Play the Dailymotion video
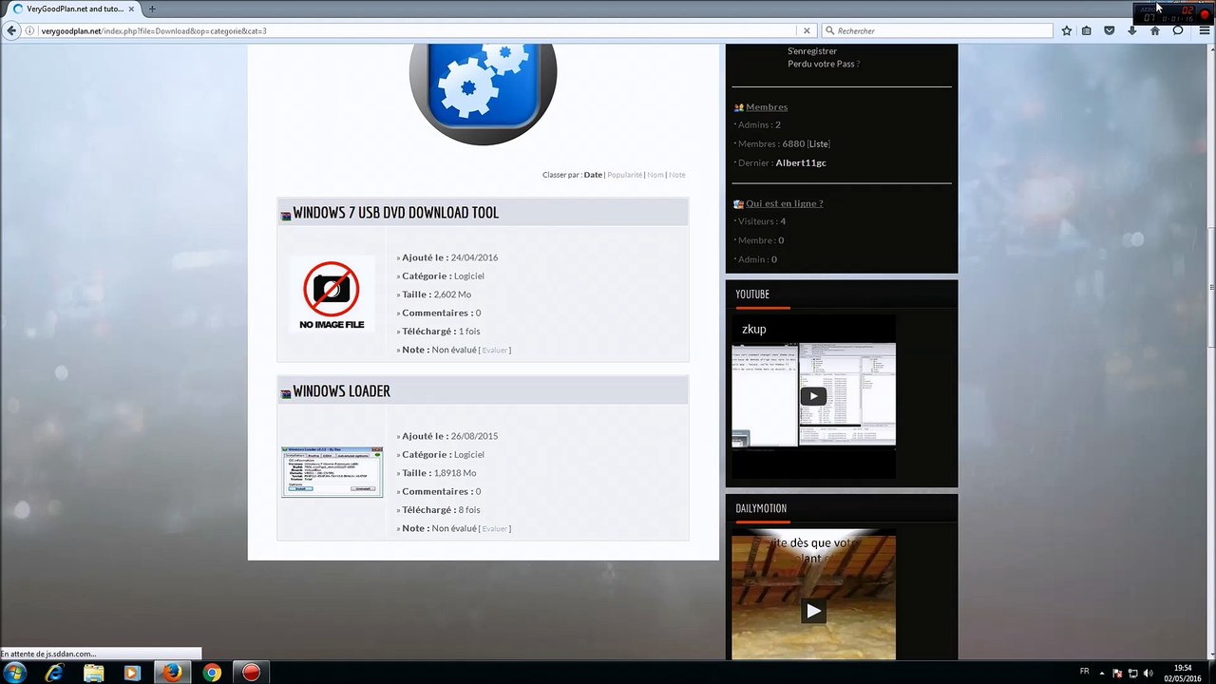 click(x=813, y=611)
